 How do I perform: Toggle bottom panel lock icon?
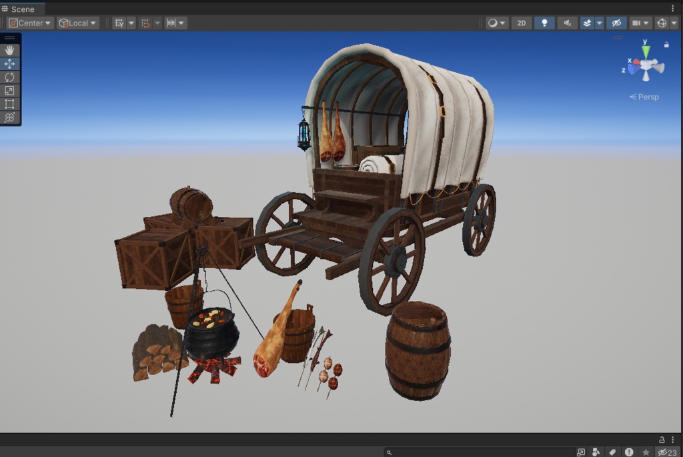tap(662, 440)
